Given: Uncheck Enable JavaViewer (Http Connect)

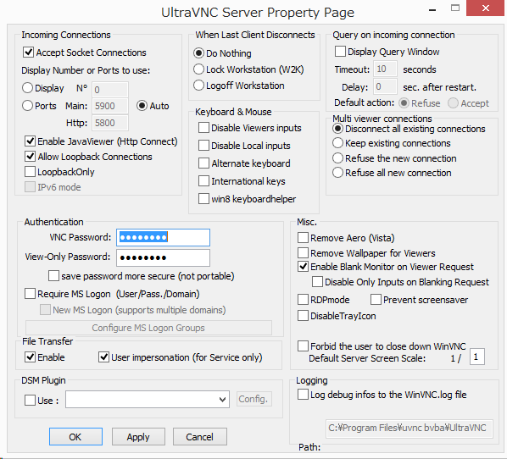Looking at the screenshot, I should (x=30, y=141).
